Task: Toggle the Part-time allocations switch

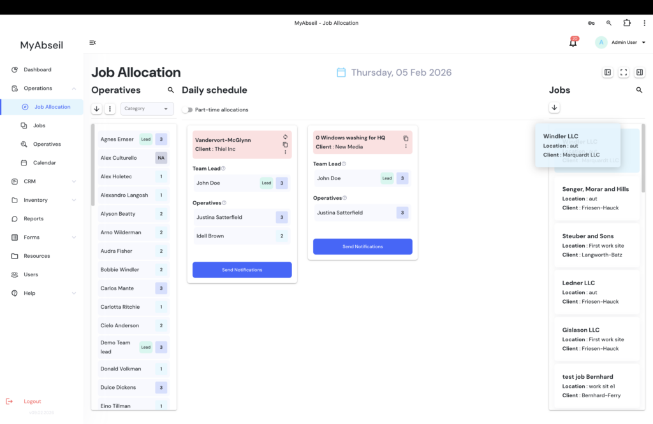Action: 187,110
